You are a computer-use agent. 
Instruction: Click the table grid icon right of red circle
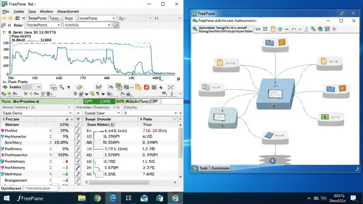pyautogui.click(x=154, y=87)
